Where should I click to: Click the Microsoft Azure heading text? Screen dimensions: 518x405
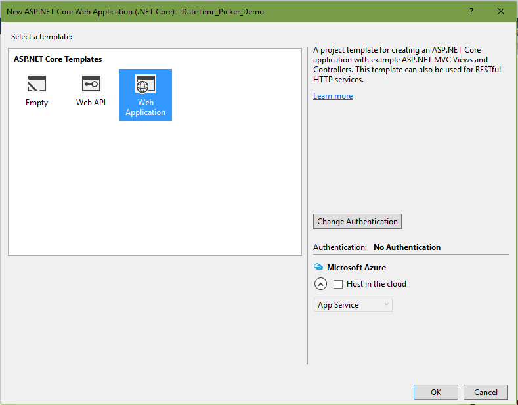[356, 268]
